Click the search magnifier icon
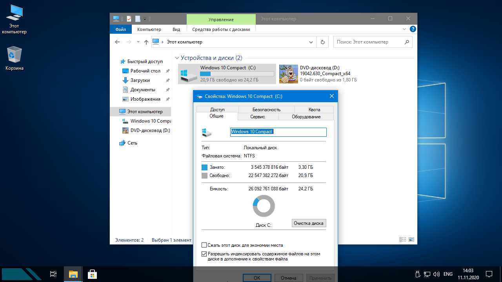Image resolution: width=502 pixels, height=282 pixels. tap(407, 42)
